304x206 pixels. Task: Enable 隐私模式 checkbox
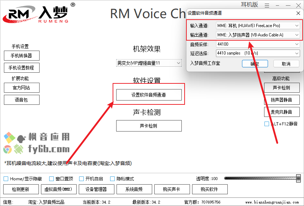coord(113,179)
